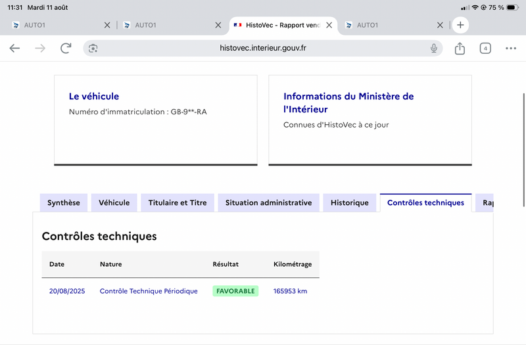
Task: Close the HistoVec tab
Action: (x=329, y=25)
